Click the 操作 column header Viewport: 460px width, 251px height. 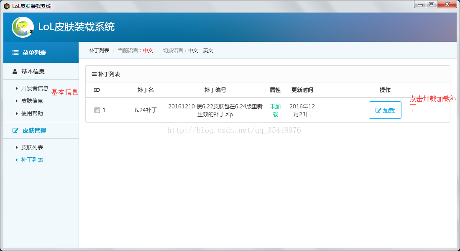pos(385,90)
